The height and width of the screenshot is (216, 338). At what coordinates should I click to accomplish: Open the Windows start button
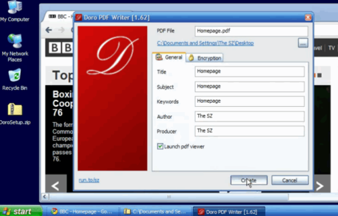pos(21,211)
